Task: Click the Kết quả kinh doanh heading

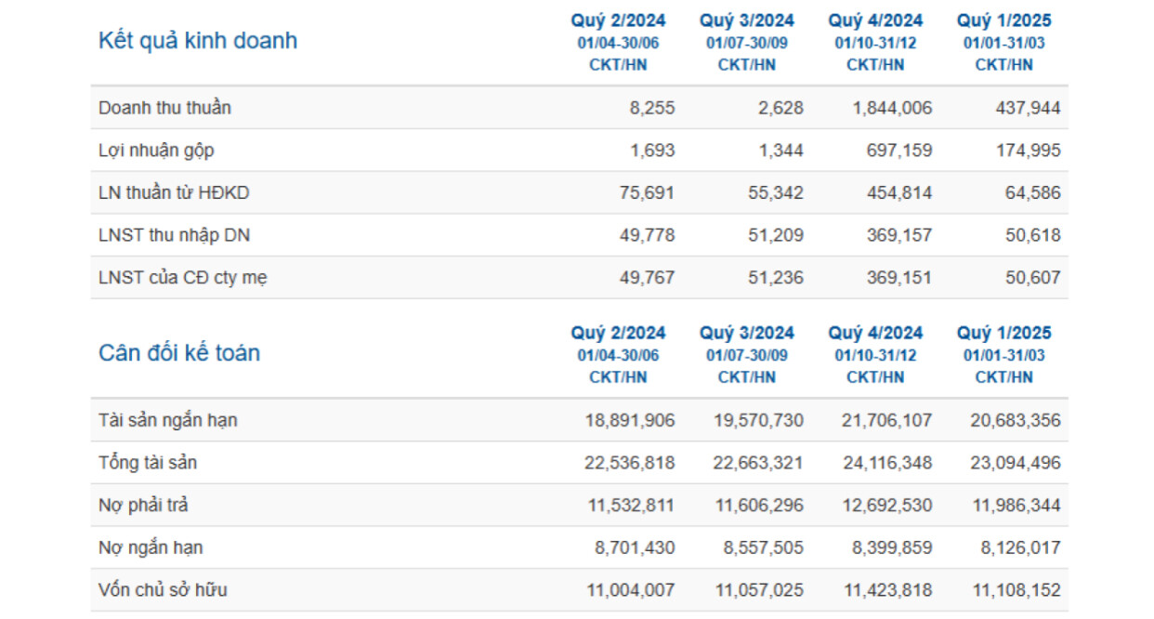Action: point(198,41)
